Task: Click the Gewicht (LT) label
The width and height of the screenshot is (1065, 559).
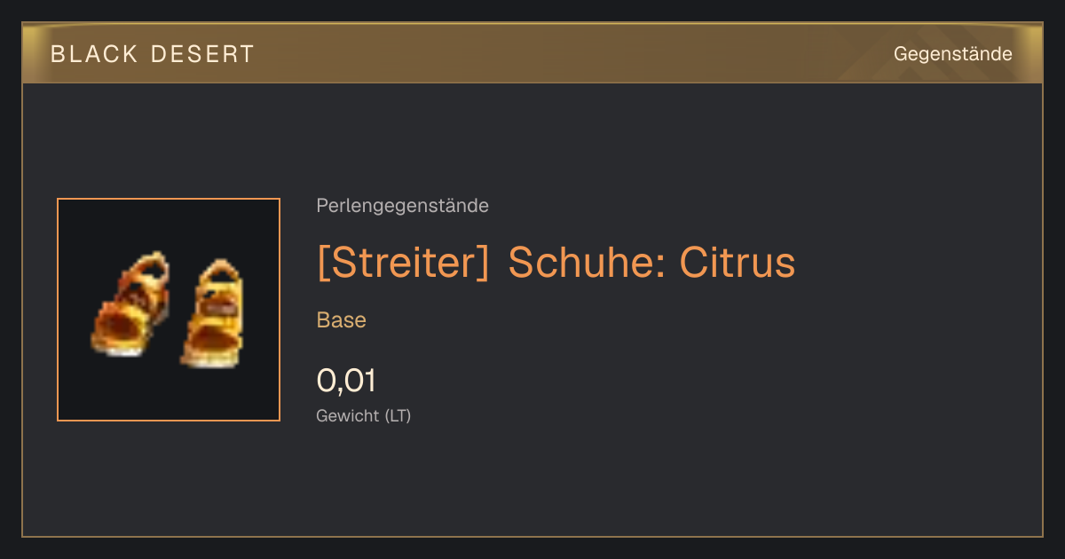Action: [363, 415]
